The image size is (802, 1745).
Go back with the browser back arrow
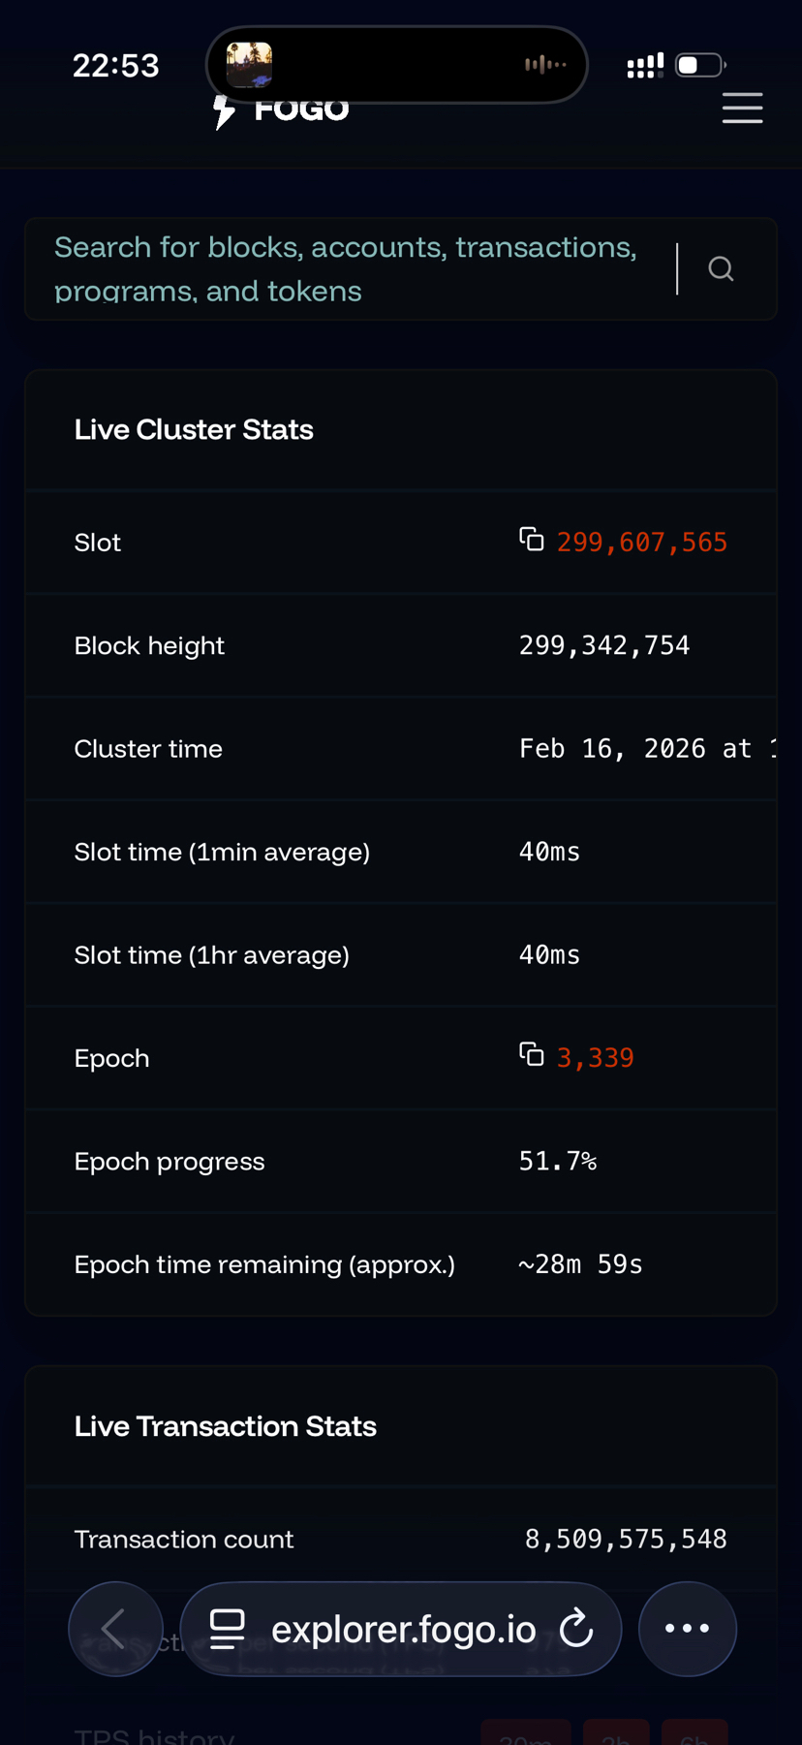point(114,1629)
